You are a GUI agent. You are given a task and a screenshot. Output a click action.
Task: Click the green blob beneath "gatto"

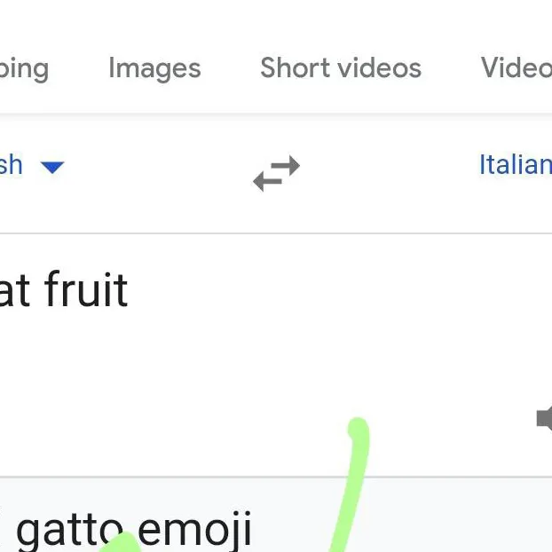tap(124, 543)
